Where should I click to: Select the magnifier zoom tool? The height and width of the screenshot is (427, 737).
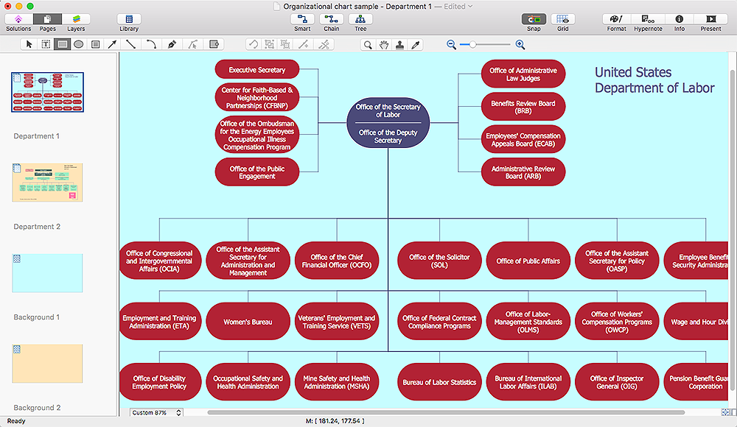pos(368,45)
